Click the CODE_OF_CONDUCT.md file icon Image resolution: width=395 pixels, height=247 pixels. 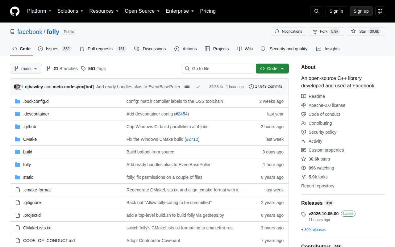pos(18,241)
